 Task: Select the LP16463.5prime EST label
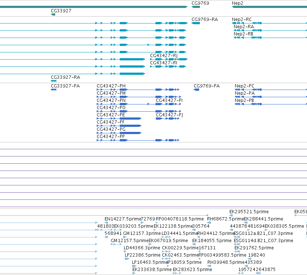(x=150, y=262)
